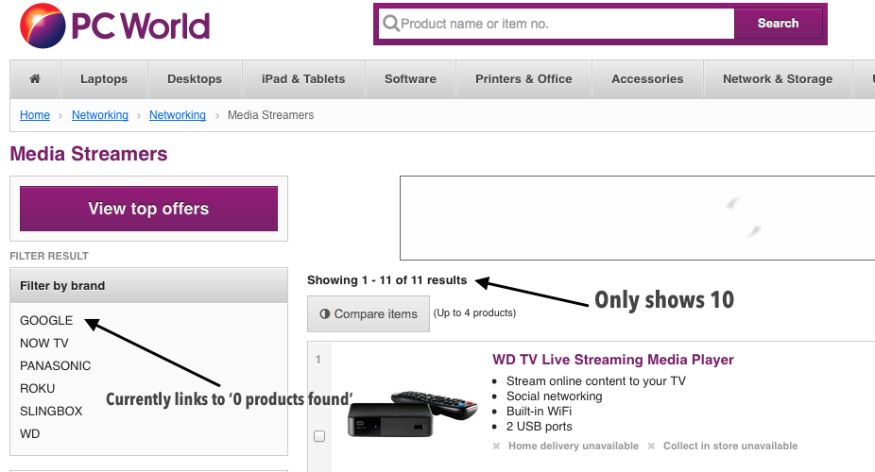Open the iPad & Tablets menu
Viewport: 875px width, 472px height.
point(303,79)
